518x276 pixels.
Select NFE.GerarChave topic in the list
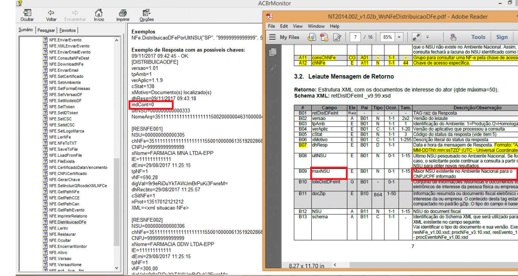pos(64,179)
